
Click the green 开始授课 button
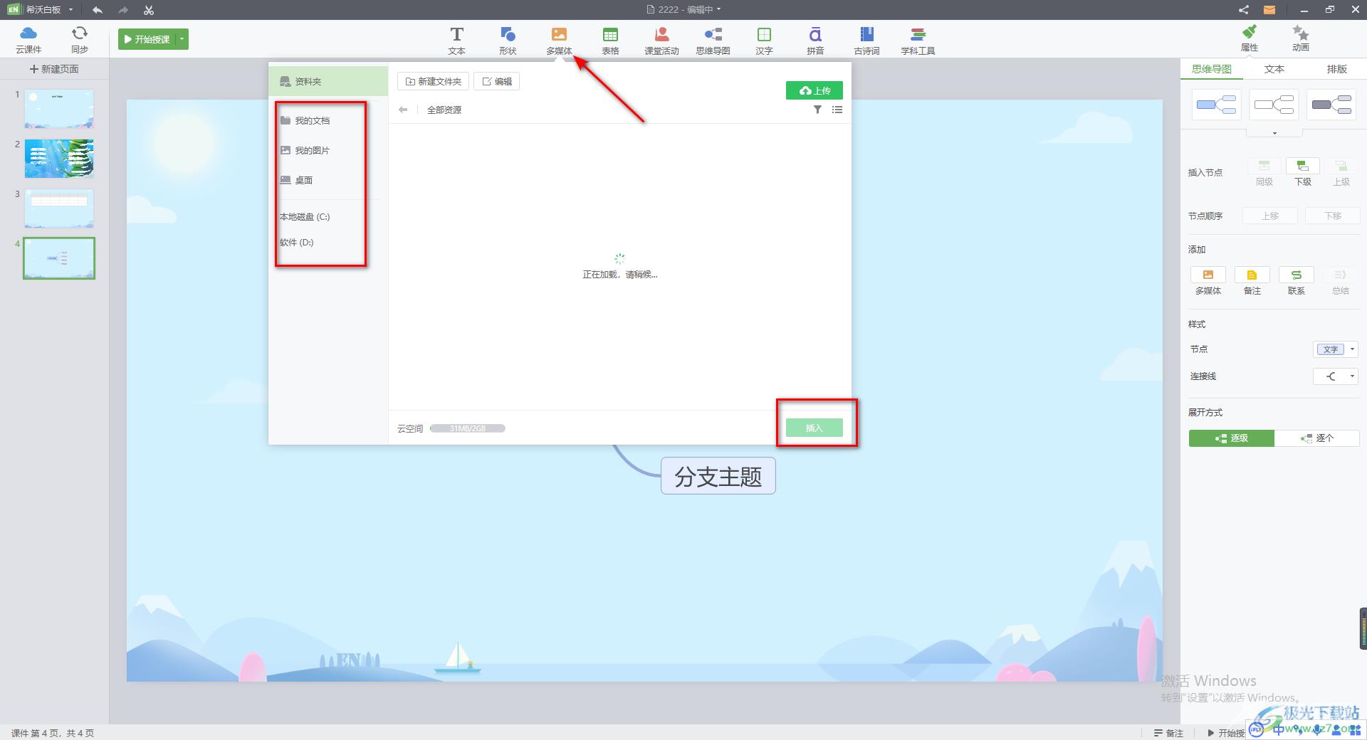[147, 39]
